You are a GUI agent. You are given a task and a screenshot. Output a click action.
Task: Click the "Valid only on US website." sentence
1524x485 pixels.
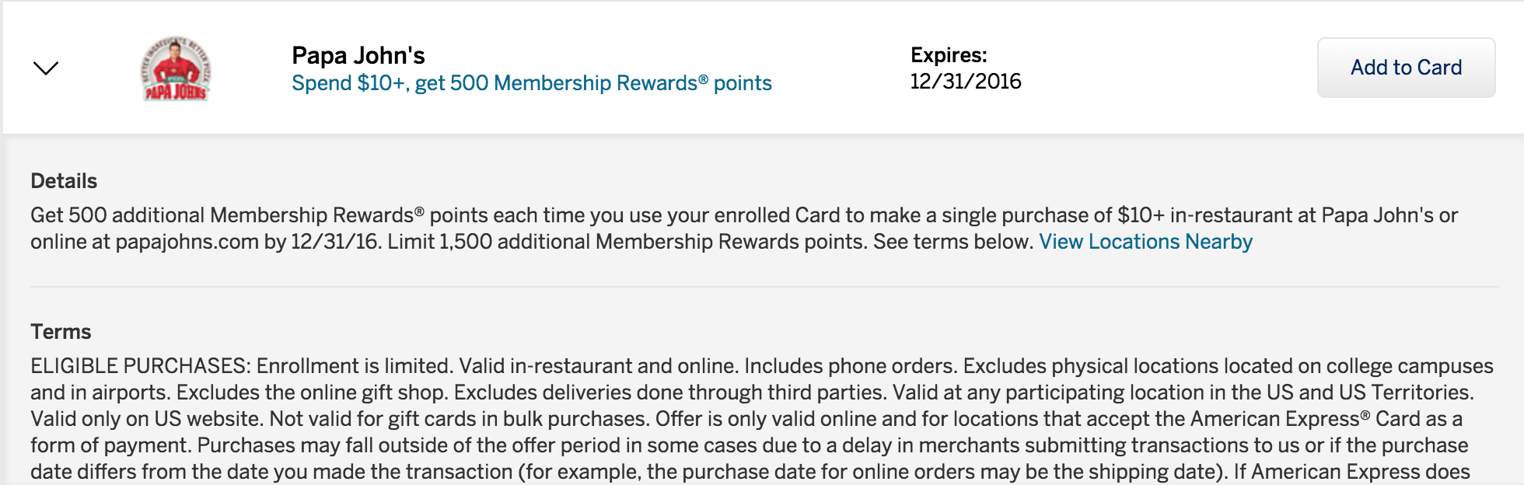[x=146, y=419]
